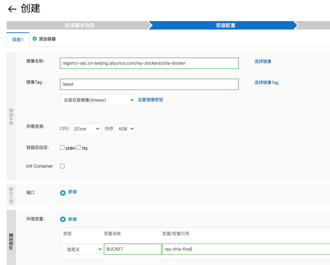Open the 内存 4GB dropdown
Image resolution: width=330 pixels, height=265 pixels.
(125, 129)
